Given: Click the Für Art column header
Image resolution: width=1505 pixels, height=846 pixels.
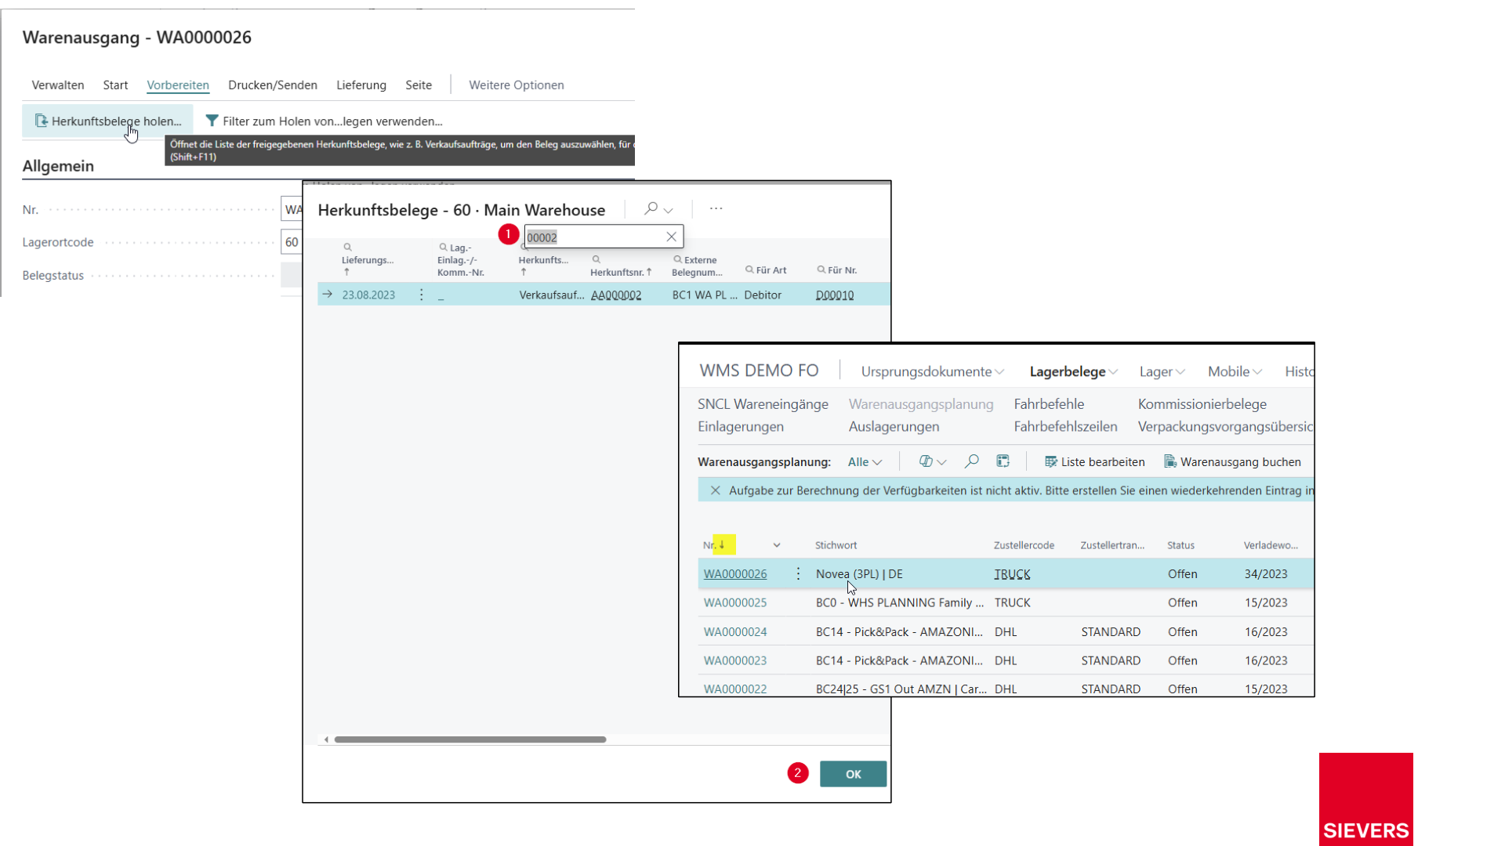Looking at the screenshot, I should click(x=766, y=270).
